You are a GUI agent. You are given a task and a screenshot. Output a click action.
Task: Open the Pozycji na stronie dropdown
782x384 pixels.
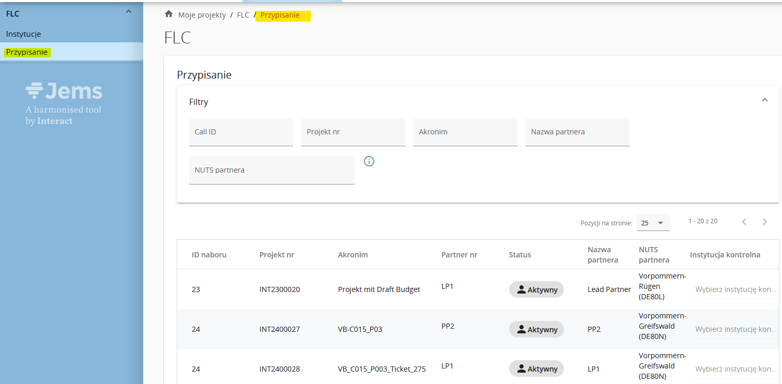coord(653,223)
